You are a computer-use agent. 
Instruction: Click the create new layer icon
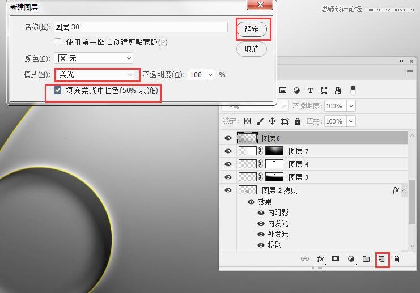(x=381, y=259)
